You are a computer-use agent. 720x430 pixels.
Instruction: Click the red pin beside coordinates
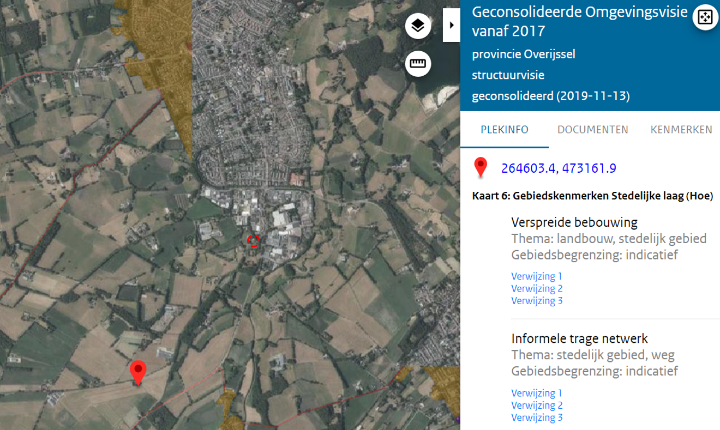click(x=481, y=167)
